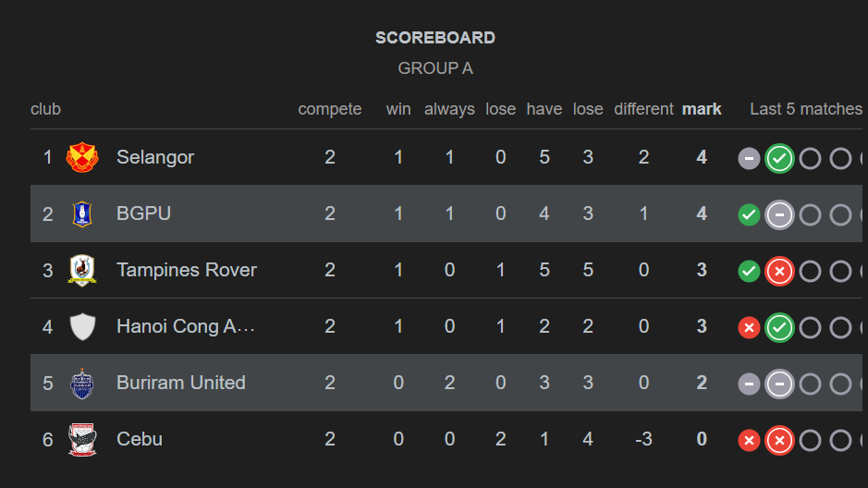Open the Selangor team link
Screen dimensions: 868x488
[155, 157]
